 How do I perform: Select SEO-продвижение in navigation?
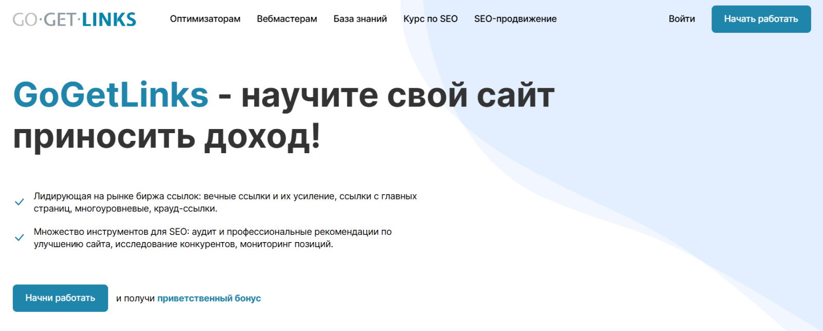[515, 19]
